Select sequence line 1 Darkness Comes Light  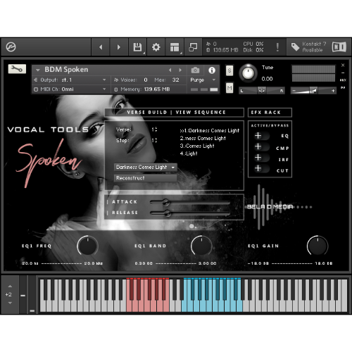click(210, 131)
